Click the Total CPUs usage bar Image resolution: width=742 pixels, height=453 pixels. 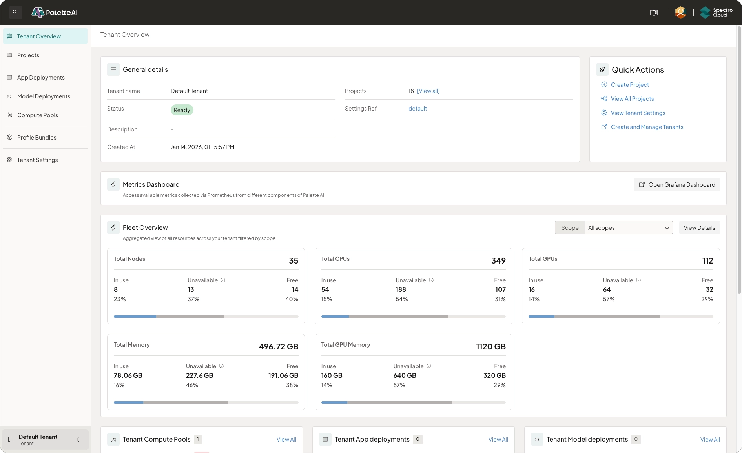pos(414,316)
